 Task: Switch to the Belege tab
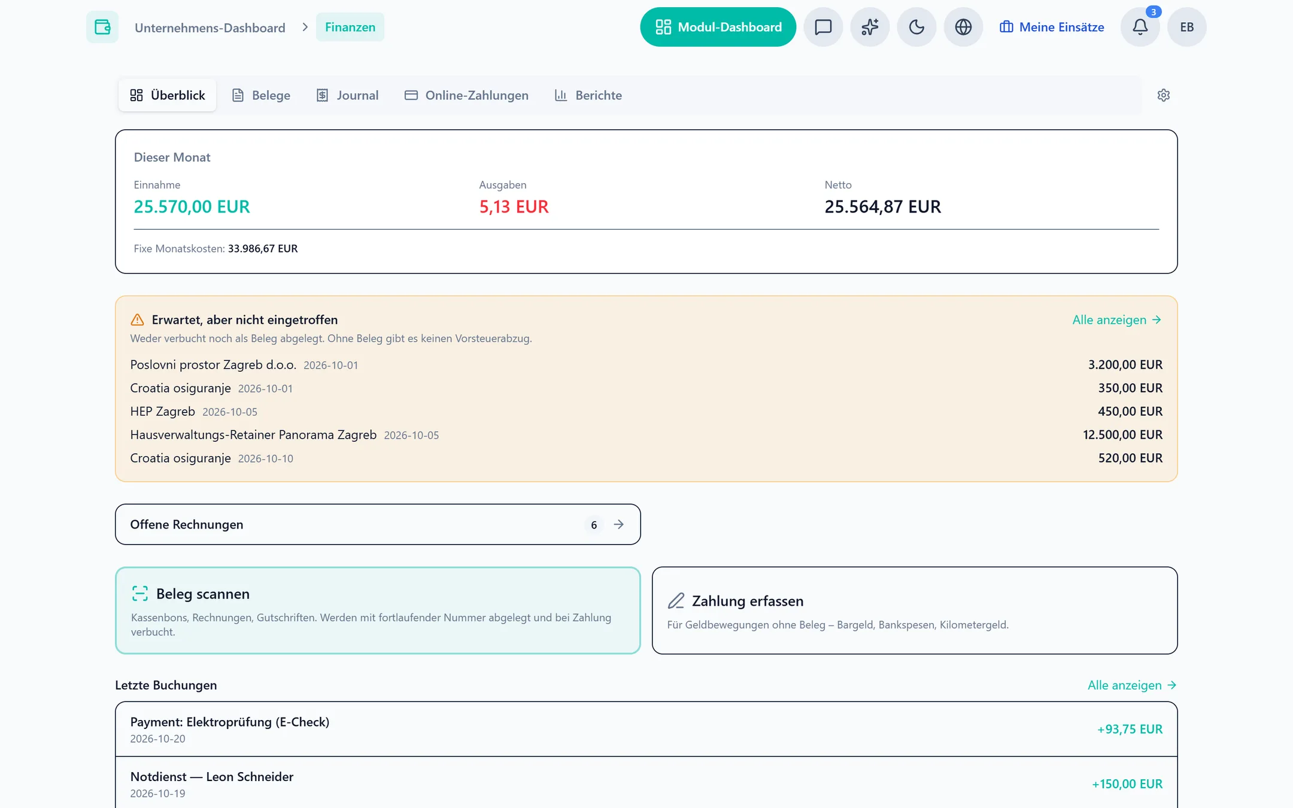coord(261,95)
